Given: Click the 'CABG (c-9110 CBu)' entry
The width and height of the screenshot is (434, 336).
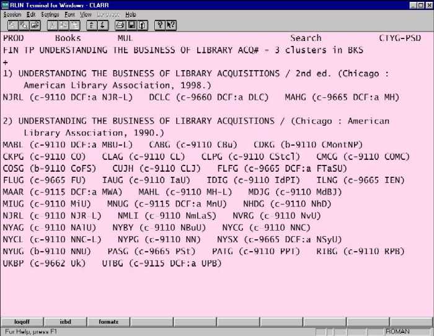Looking at the screenshot, I should [193, 144].
